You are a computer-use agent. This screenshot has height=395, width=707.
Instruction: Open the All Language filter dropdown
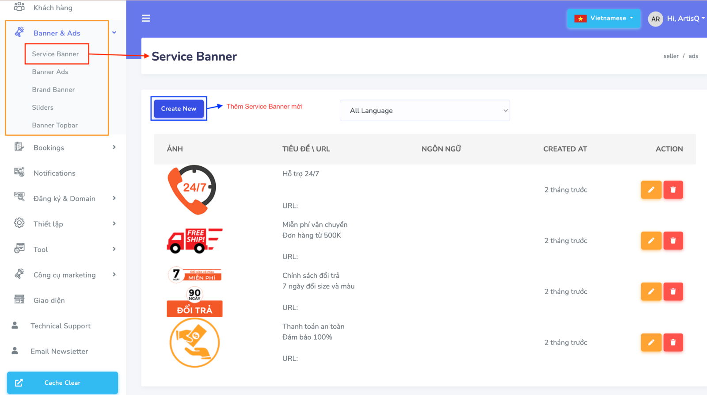425,111
